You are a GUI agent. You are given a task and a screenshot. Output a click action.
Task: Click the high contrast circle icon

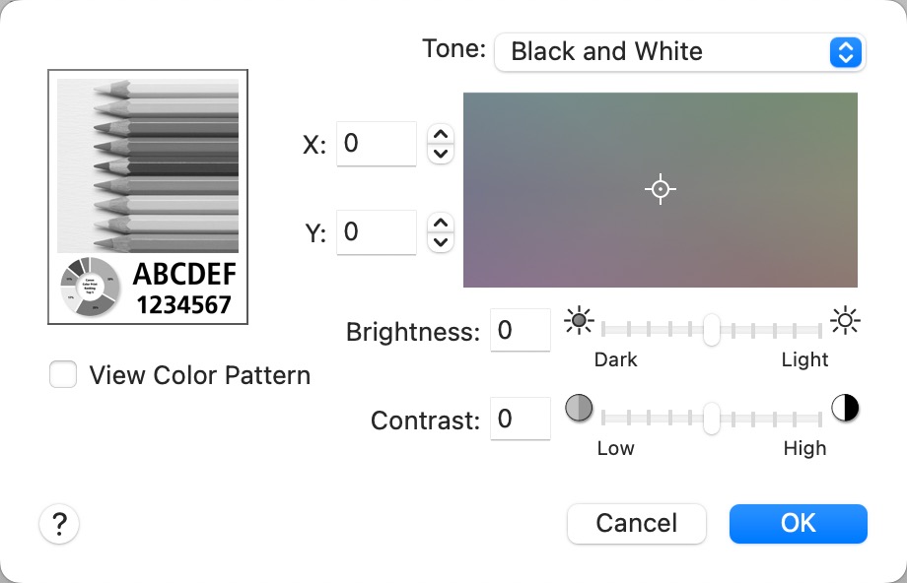pos(845,408)
